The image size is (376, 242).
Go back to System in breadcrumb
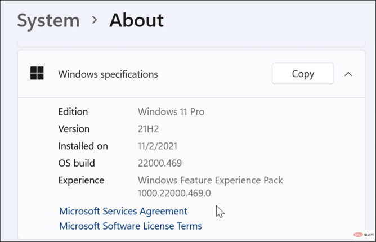tap(48, 21)
